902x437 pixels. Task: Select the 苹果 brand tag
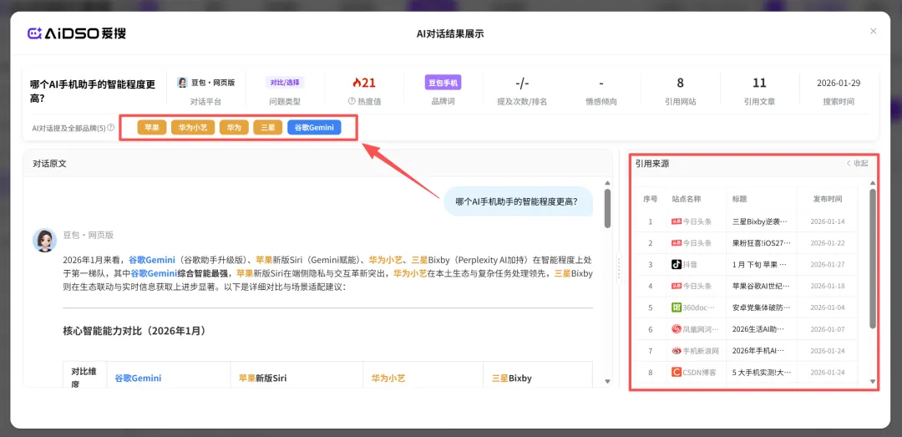click(x=152, y=127)
